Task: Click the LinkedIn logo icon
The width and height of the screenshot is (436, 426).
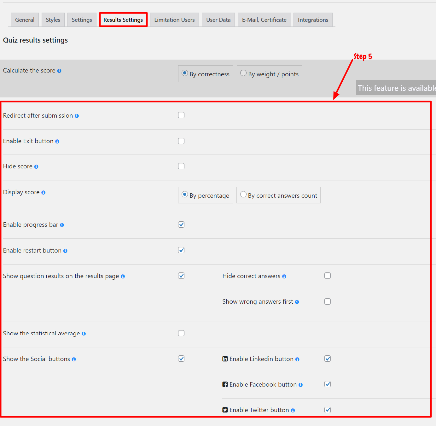Action: (x=225, y=359)
